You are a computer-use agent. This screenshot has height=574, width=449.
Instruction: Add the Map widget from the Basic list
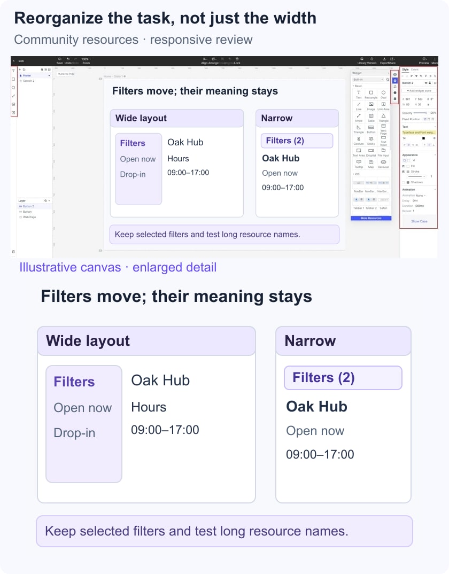pos(371,163)
